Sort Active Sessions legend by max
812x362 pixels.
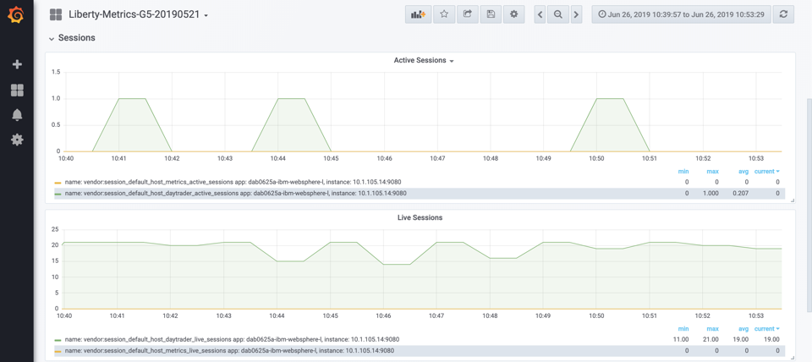(x=713, y=172)
